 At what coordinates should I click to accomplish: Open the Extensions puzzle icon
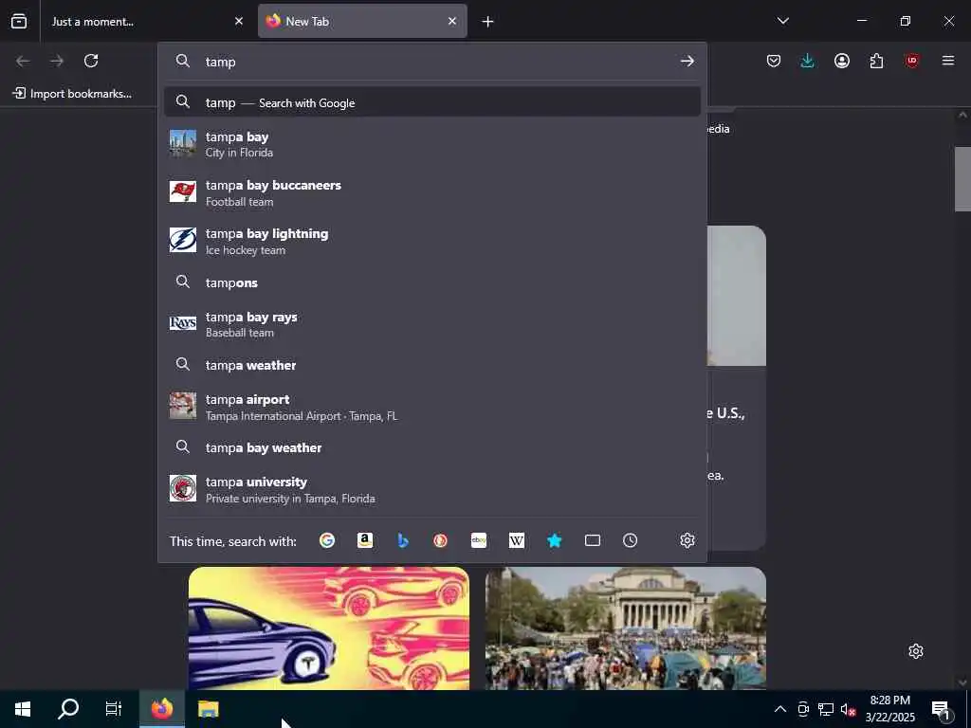(x=876, y=61)
